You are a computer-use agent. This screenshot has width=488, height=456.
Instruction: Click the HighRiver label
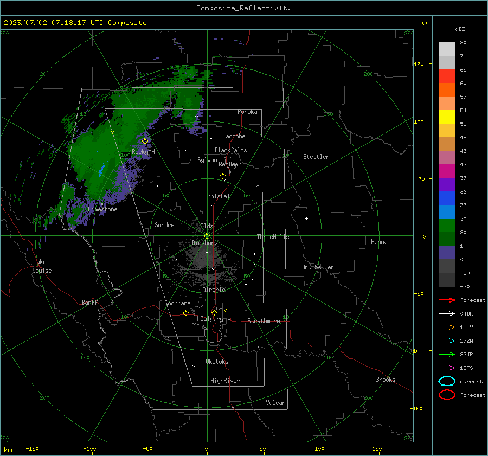[225, 381]
